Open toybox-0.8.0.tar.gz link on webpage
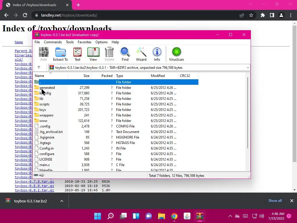 pos(35,186)
